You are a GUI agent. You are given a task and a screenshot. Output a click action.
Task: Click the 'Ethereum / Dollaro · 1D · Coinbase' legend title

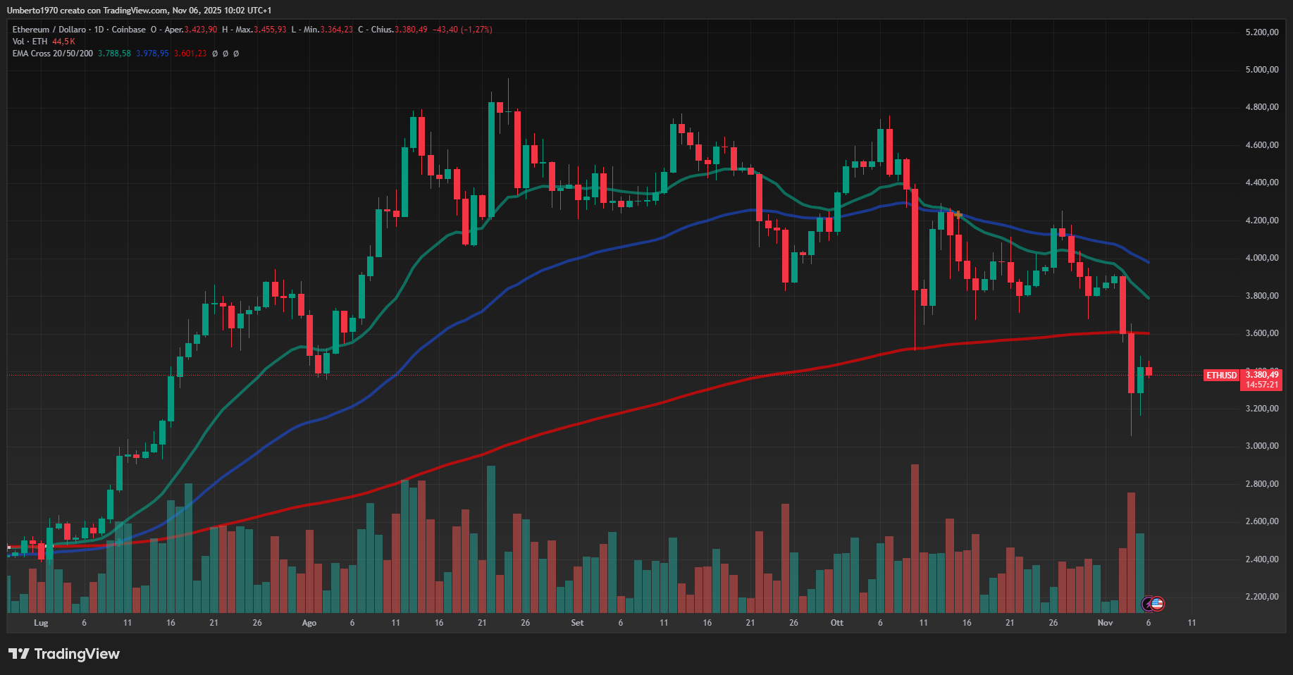click(x=79, y=30)
